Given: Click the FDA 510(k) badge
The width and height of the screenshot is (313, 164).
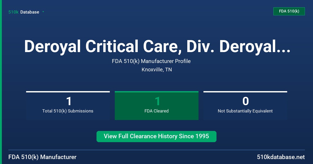Looking at the screenshot, I should 289,11.
